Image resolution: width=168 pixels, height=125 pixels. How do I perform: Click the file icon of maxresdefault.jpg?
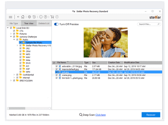pyautogui.click(x=60, y=69)
